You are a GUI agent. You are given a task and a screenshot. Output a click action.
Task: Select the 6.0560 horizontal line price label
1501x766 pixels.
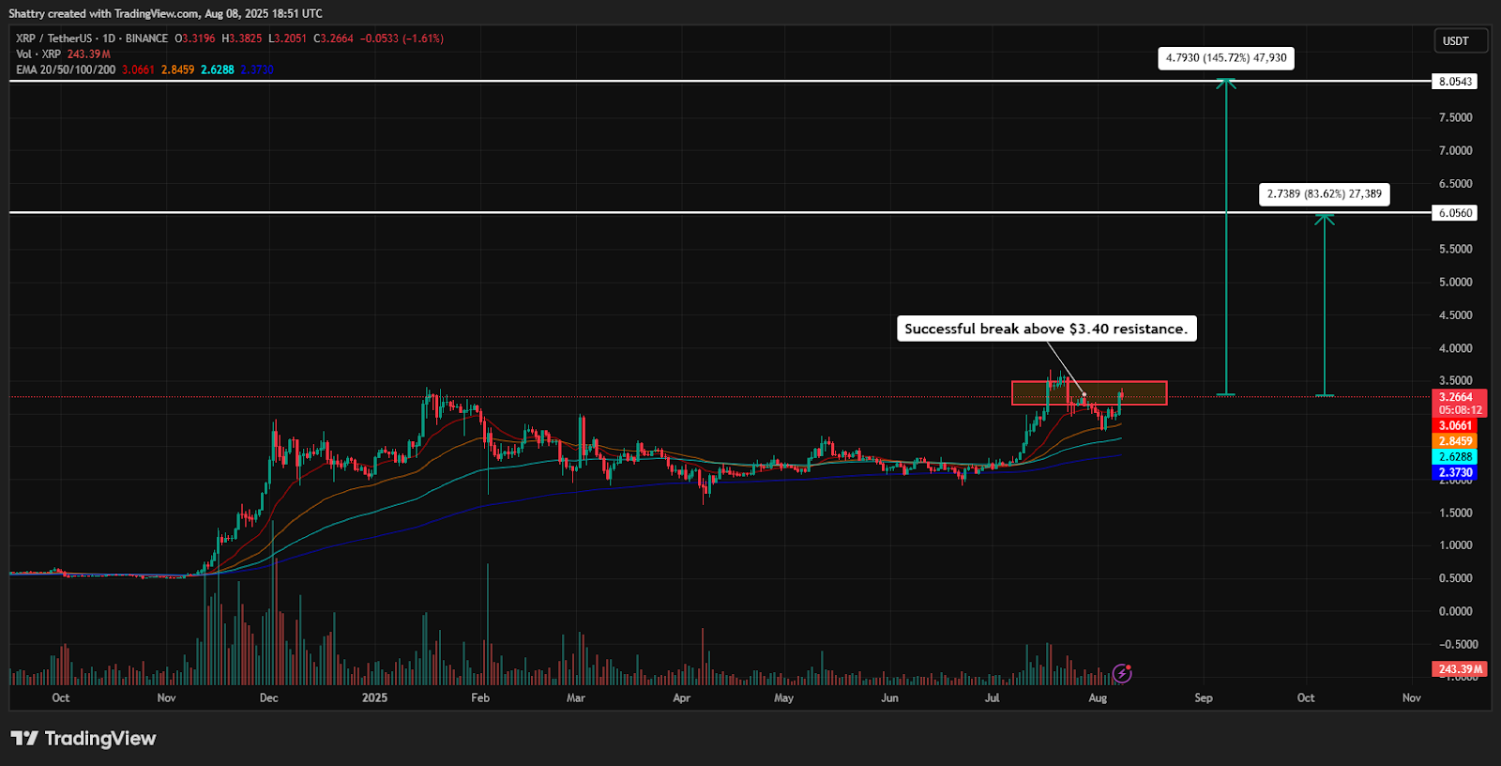click(1455, 213)
